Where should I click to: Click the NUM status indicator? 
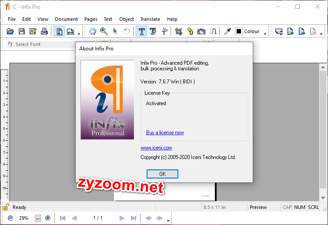[300, 207]
